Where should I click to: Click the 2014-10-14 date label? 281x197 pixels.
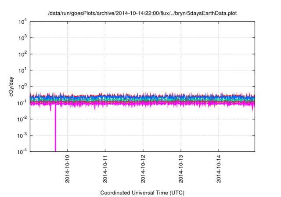[x=219, y=169]
